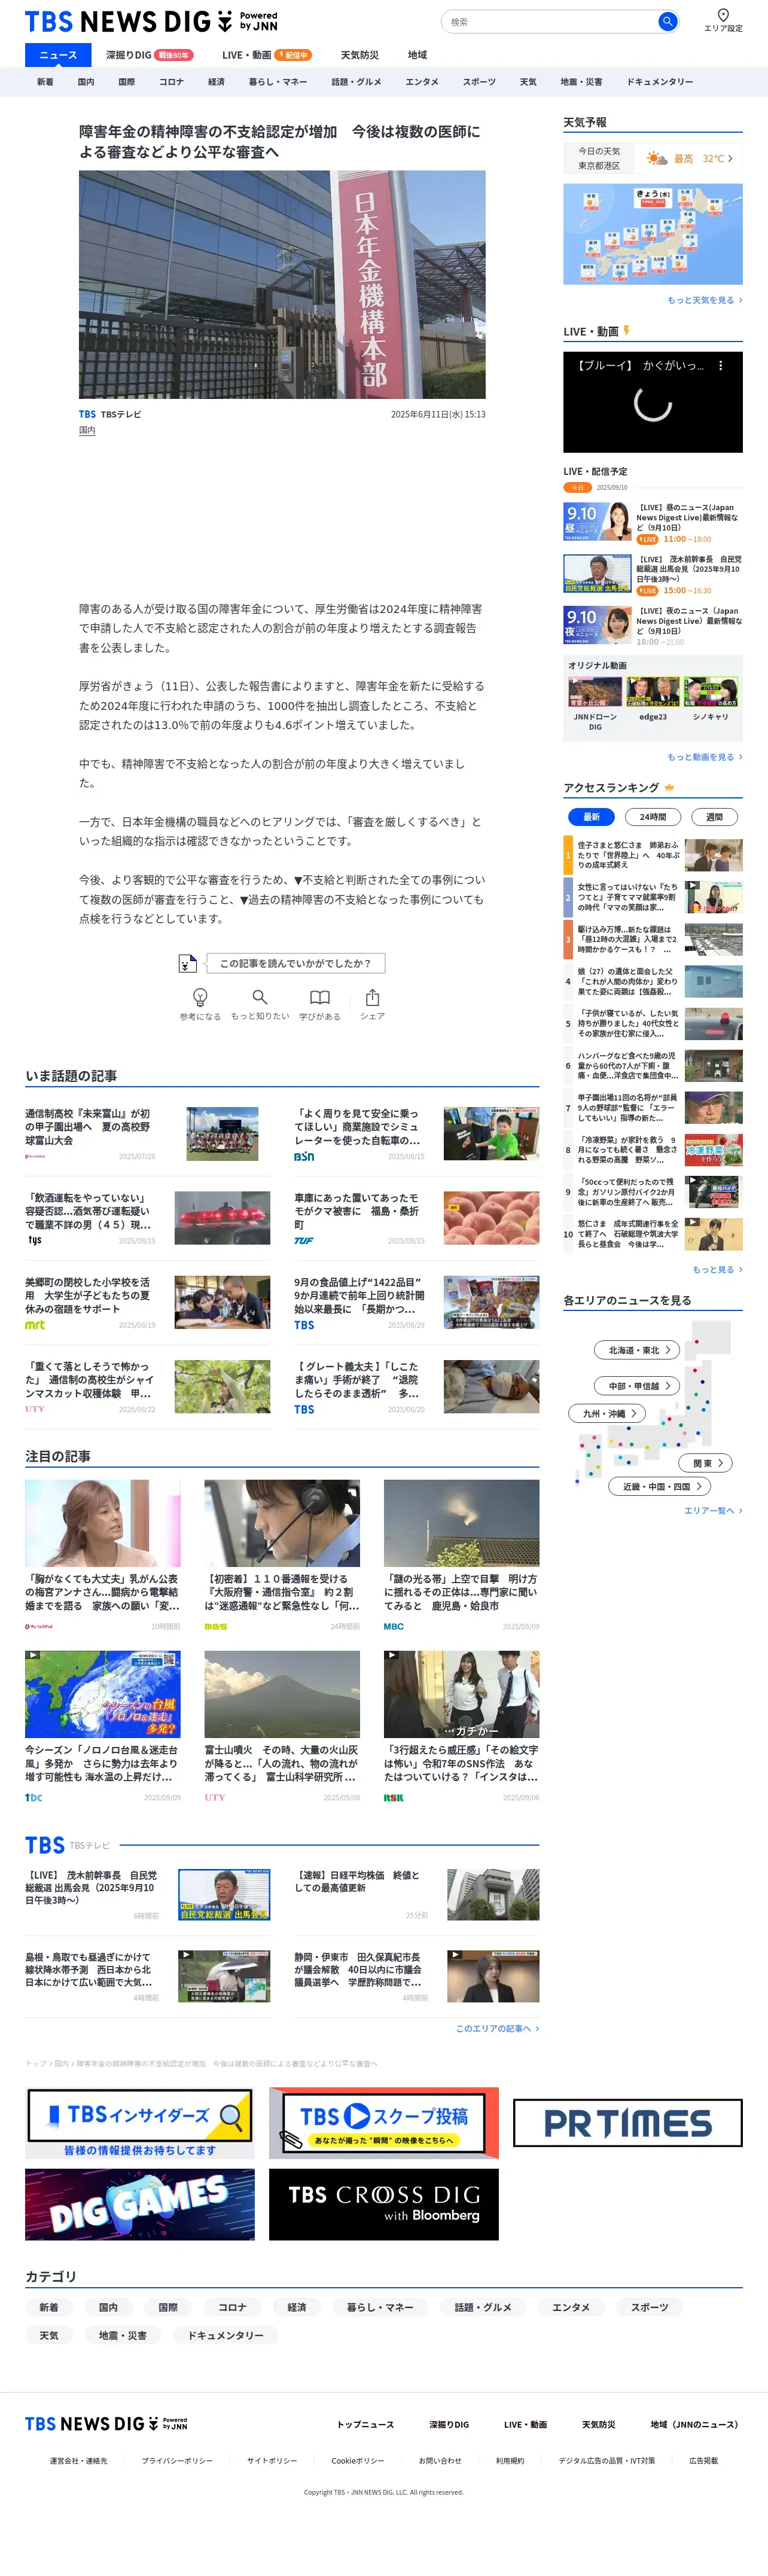768x2576 pixels.
Task: Select the 地震・災害 footer category pill
Action: [123, 2335]
